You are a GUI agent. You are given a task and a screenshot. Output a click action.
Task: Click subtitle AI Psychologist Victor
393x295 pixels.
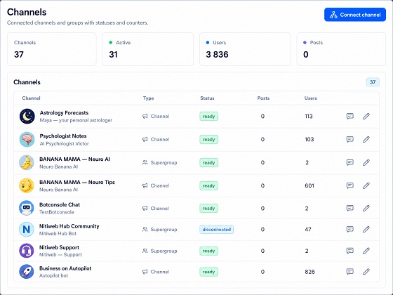64,143
